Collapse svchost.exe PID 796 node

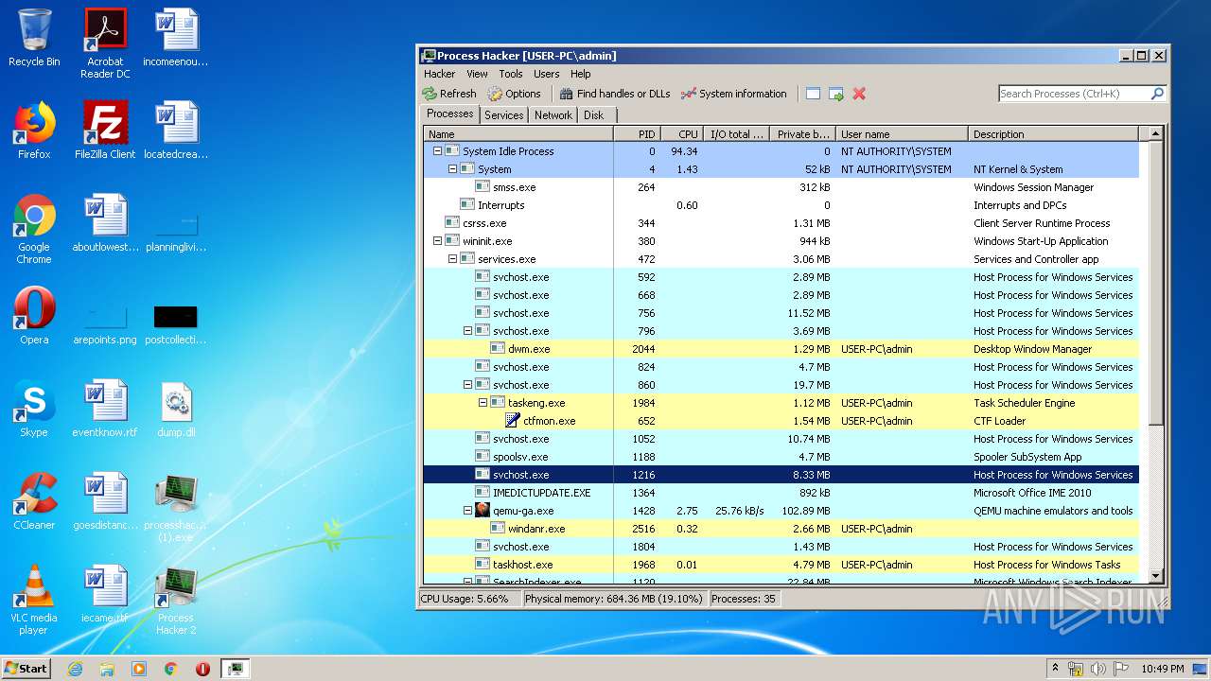click(x=467, y=331)
